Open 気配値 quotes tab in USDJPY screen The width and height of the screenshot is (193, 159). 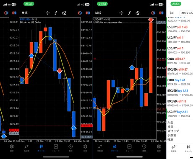pos(100,148)
